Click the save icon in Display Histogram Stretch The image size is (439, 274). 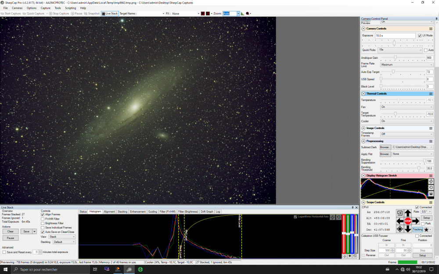[431, 194]
